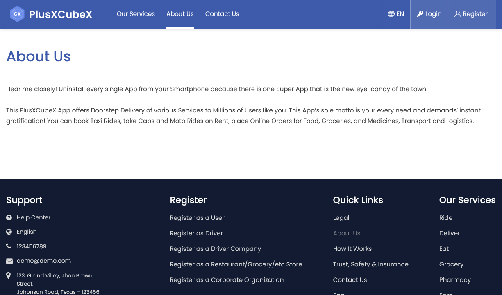Open Register as a Driver Company
This screenshot has width=502, height=295.
tap(215, 249)
